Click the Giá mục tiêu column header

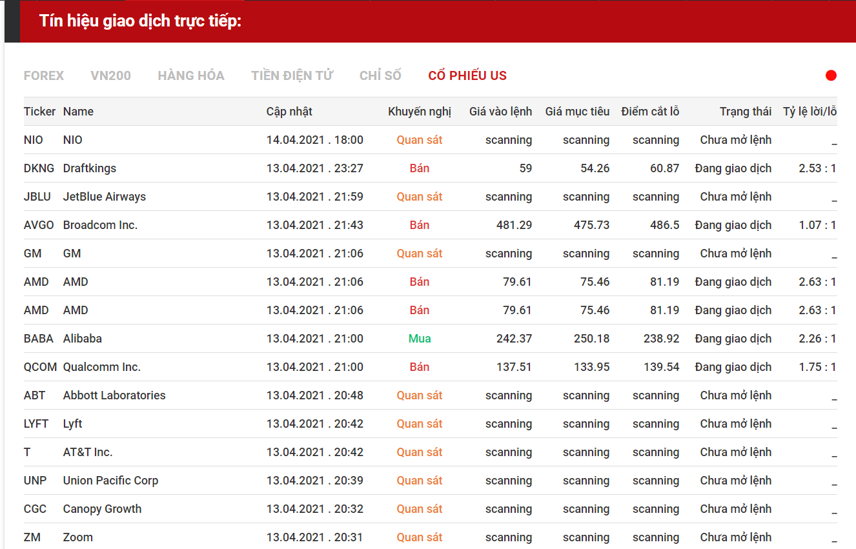click(x=578, y=112)
